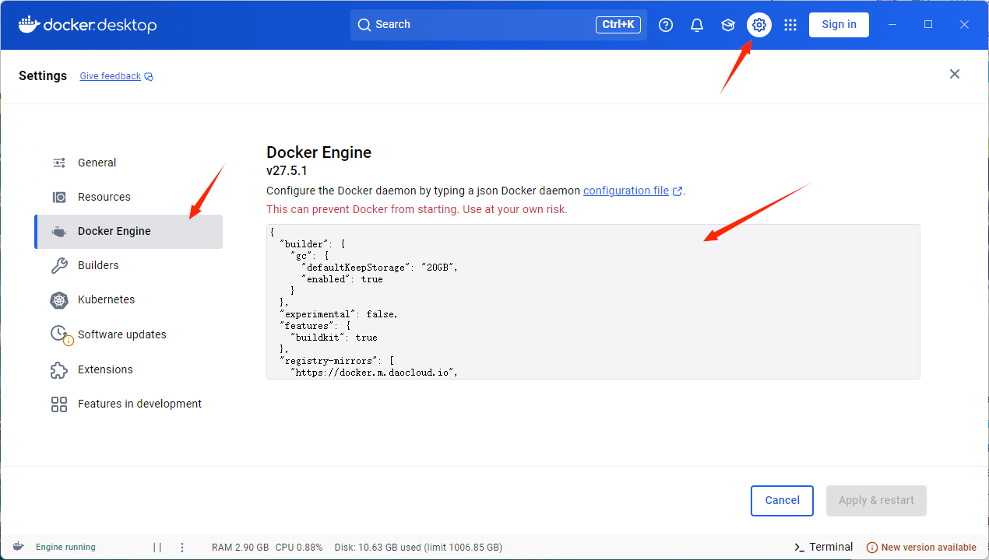Click the v27.5.1 version text

pos(287,171)
